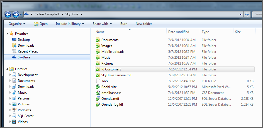This screenshot has width=263, height=128.
Task: Click the Orenda.mdf database file icon
Action: point(98,99)
